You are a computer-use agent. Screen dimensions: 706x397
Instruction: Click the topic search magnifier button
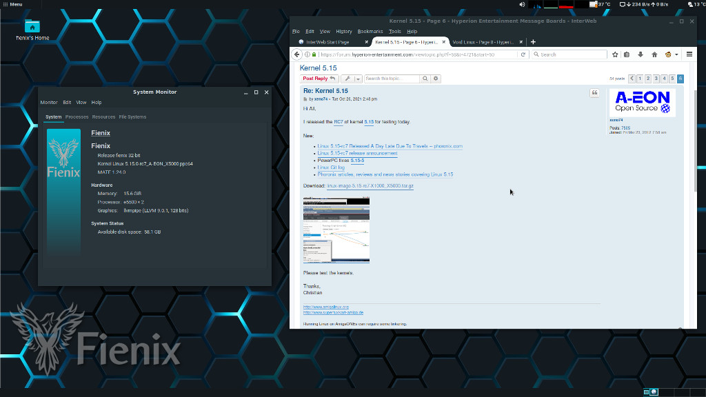tap(425, 79)
